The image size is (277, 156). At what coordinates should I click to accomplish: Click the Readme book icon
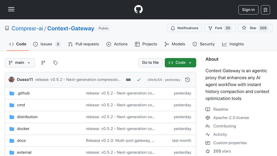pyautogui.click(x=208, y=109)
